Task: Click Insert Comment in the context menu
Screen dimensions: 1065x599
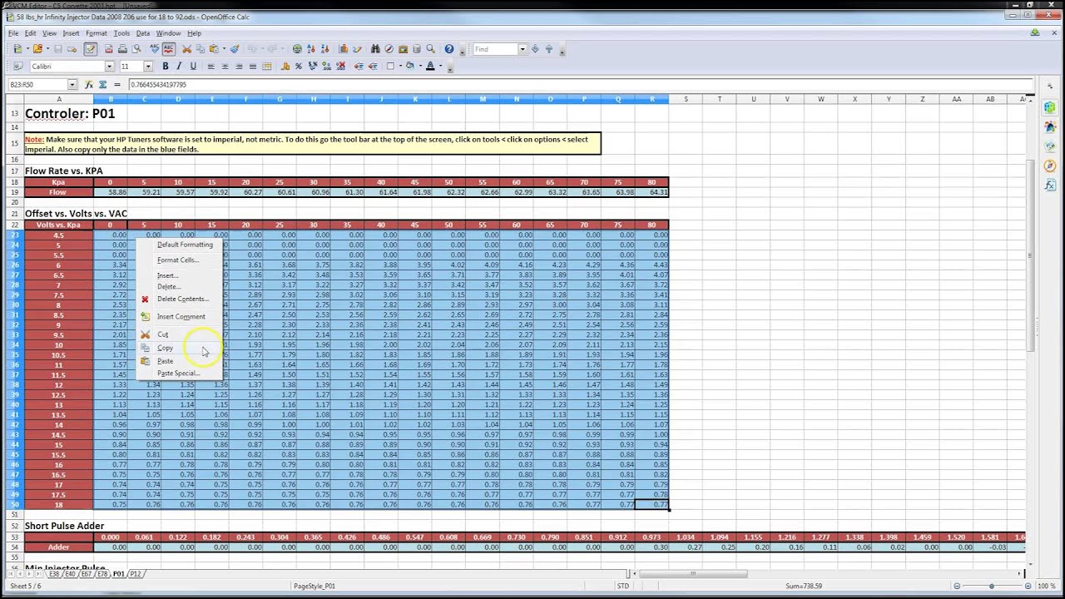Action: click(181, 317)
